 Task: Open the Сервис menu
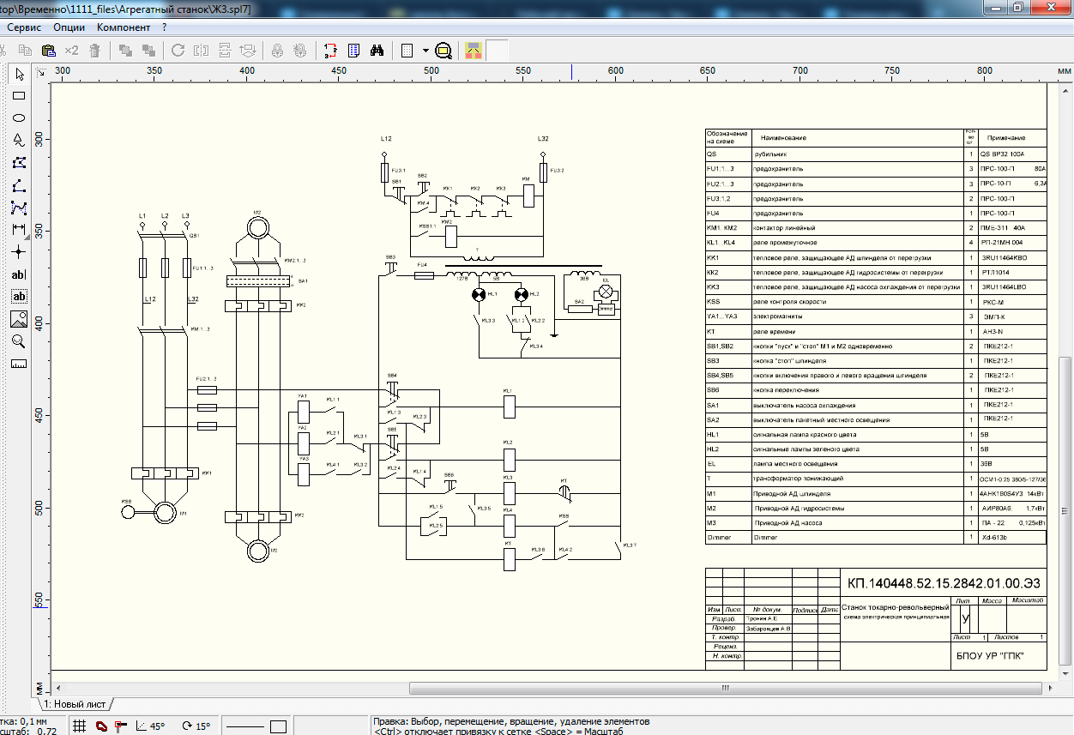point(24,27)
